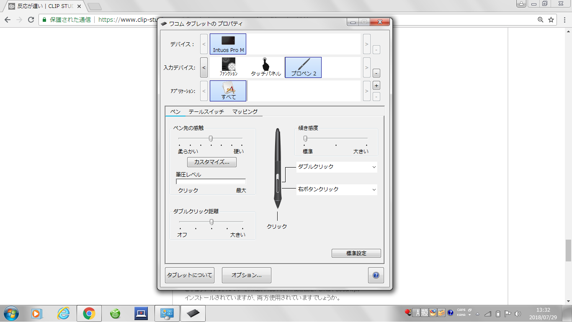Launch Internet Explorer from taskbar
Image resolution: width=572 pixels, height=323 pixels.
[63, 313]
